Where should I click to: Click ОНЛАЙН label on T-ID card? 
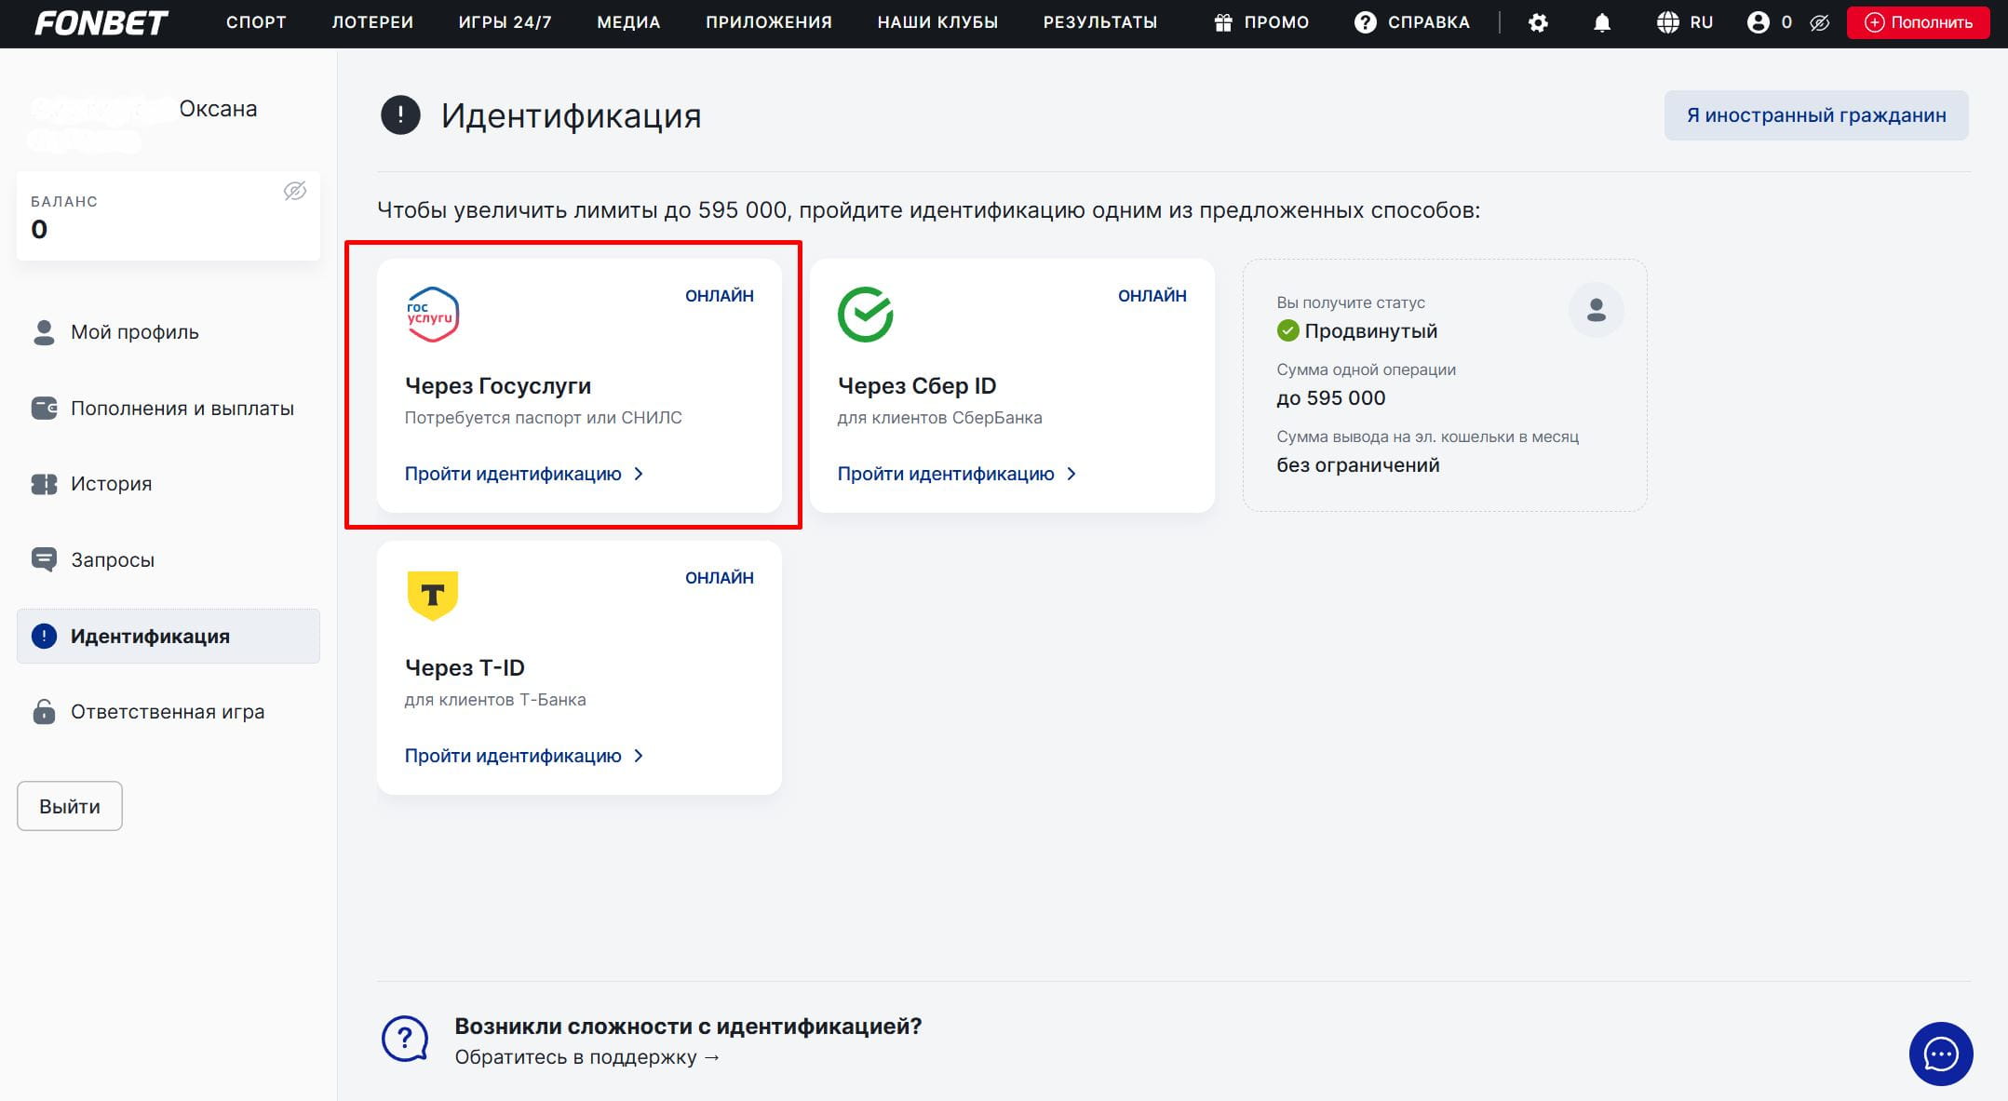720,578
